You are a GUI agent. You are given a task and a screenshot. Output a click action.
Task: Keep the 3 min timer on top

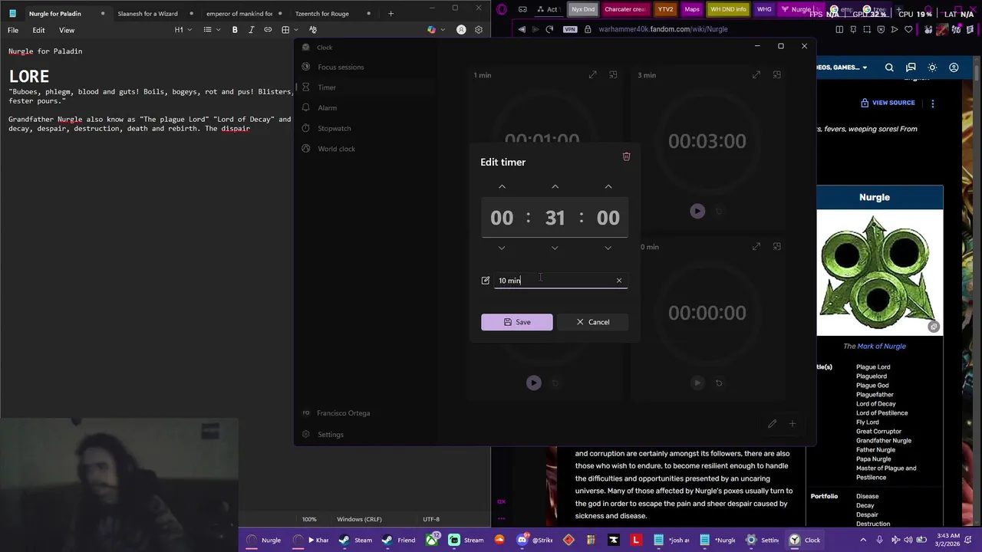pyautogui.click(x=776, y=75)
